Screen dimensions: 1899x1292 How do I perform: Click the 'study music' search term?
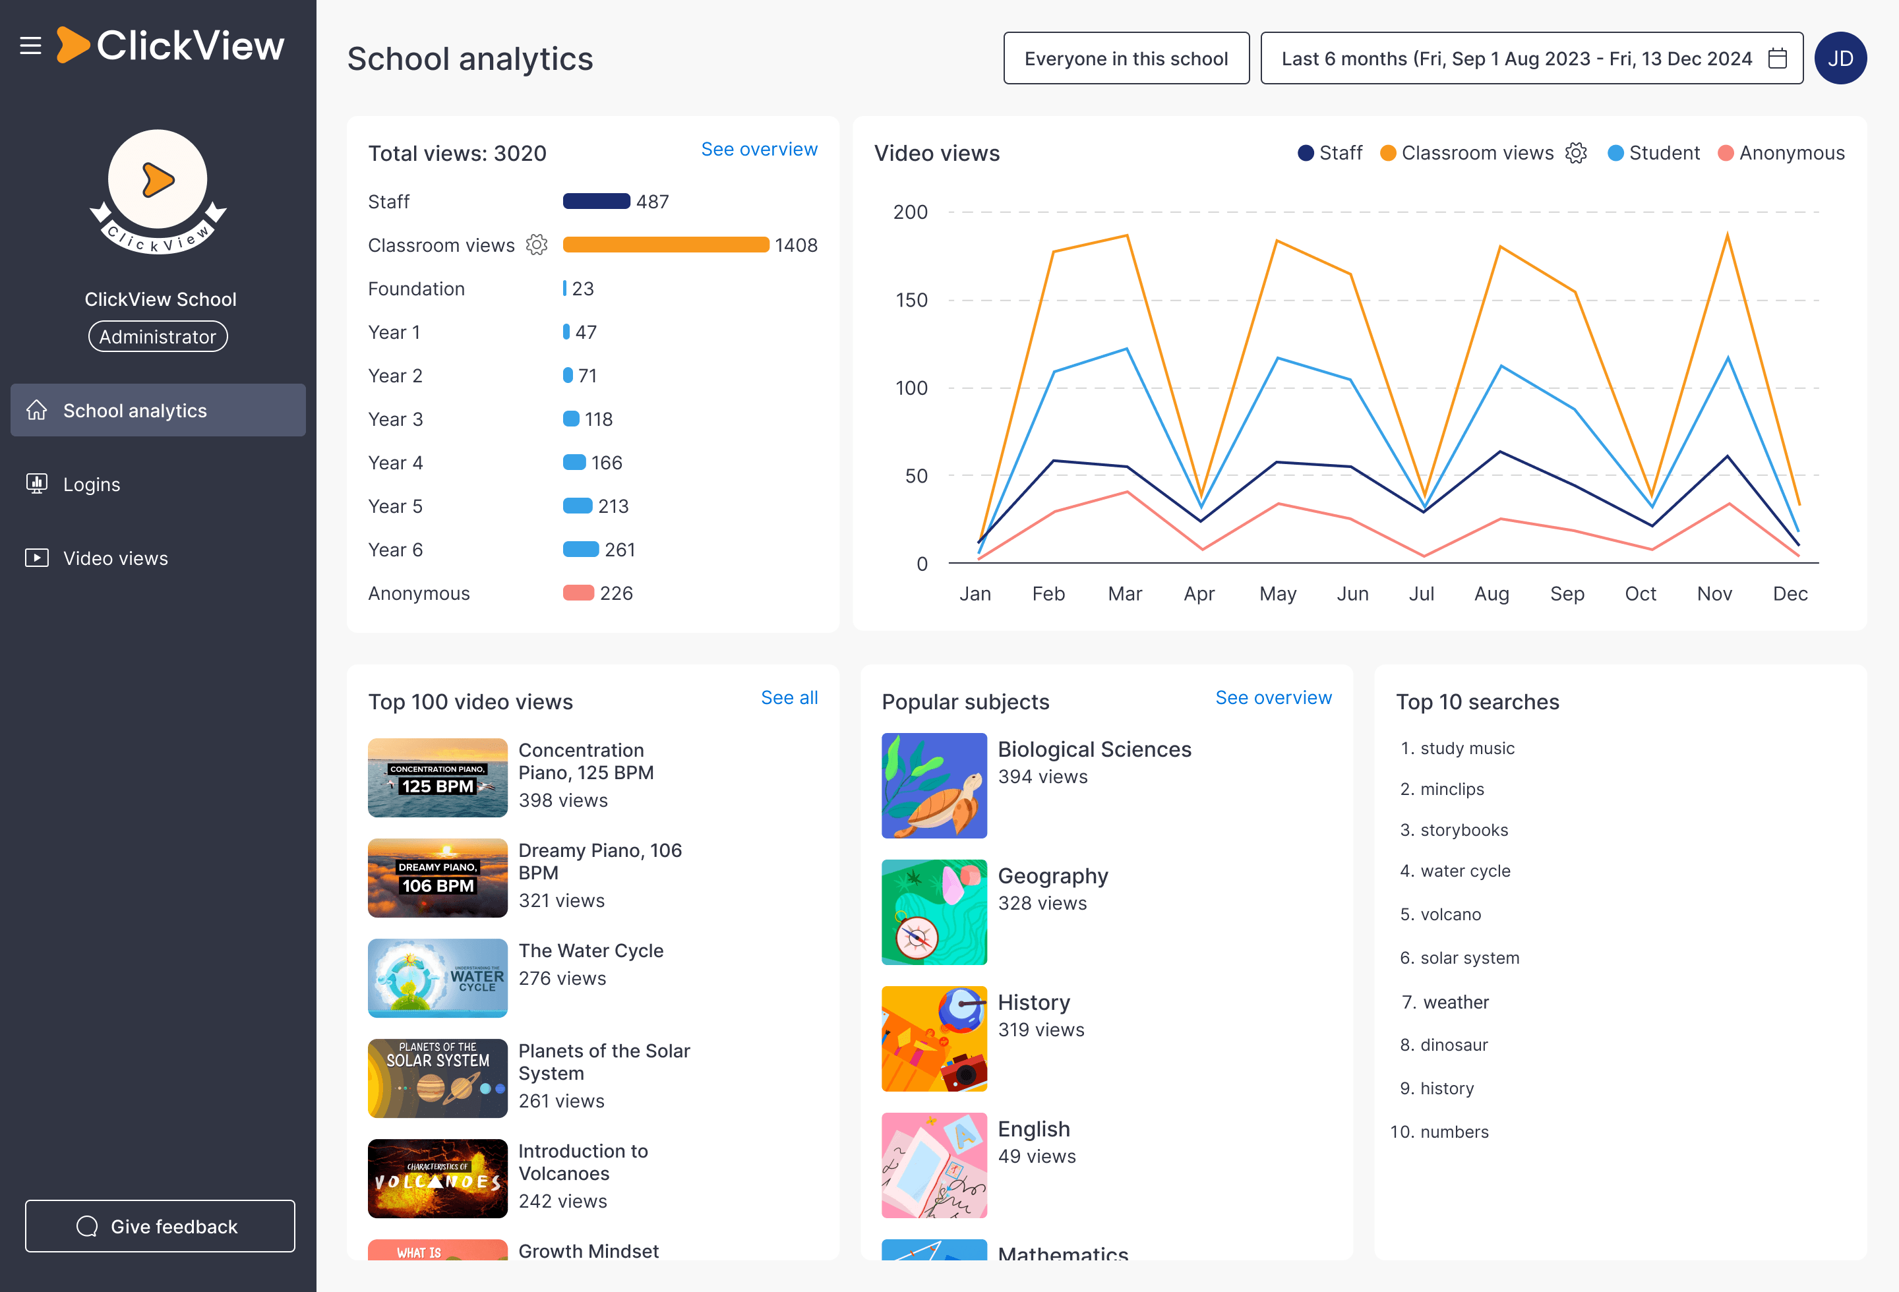(x=1466, y=748)
